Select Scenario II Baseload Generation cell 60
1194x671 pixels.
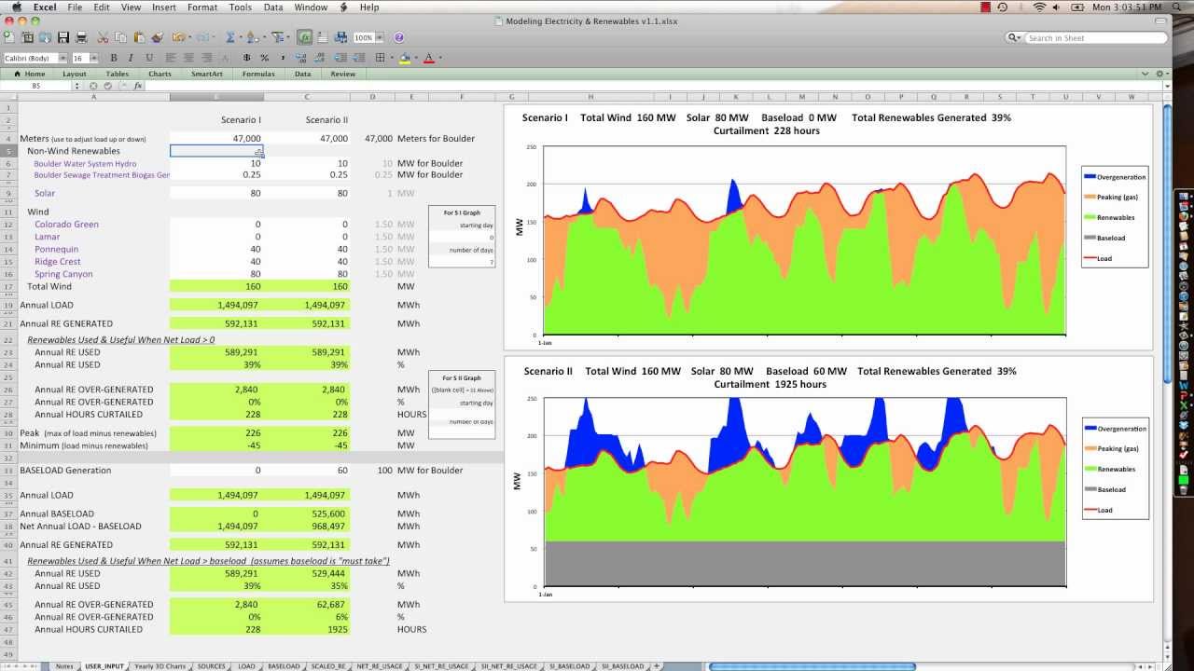[x=306, y=470]
